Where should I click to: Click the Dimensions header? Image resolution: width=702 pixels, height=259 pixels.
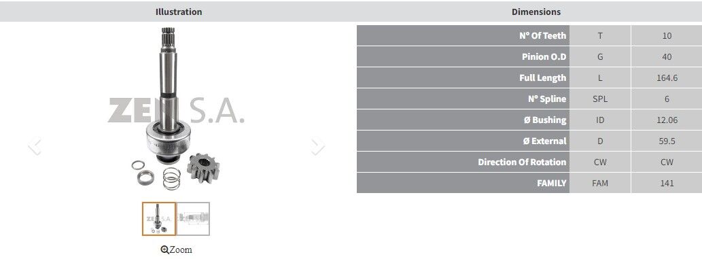(x=536, y=12)
